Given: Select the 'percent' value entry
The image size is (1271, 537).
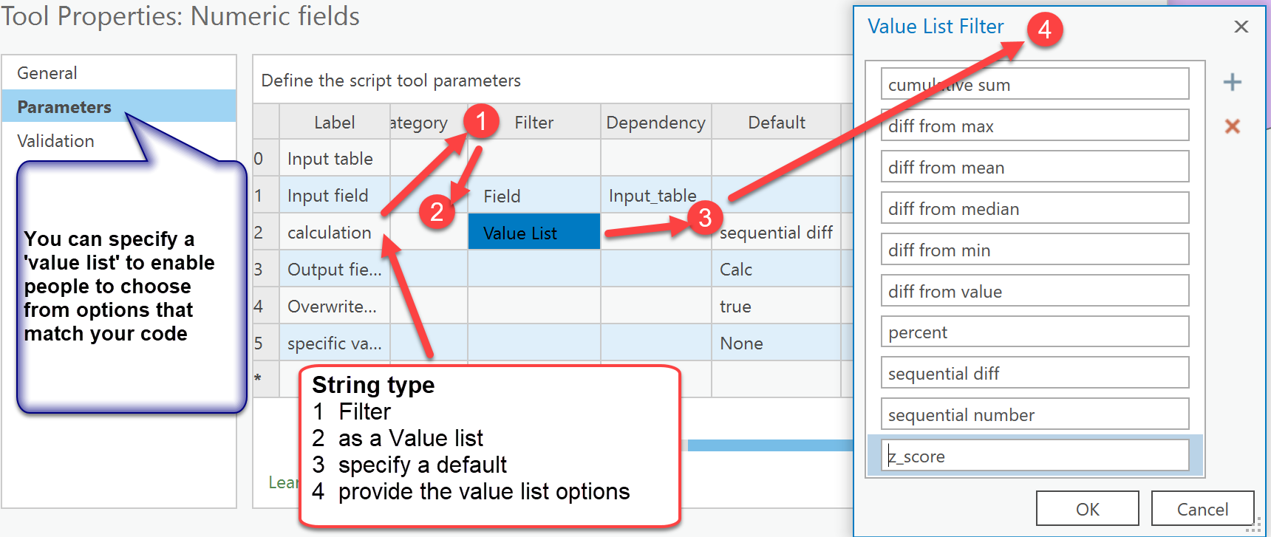Looking at the screenshot, I should (x=1035, y=332).
